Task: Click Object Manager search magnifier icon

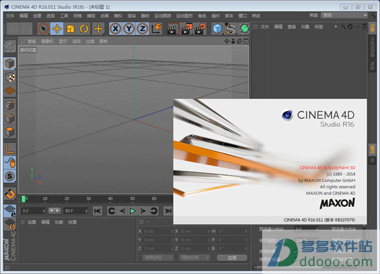Action: pos(343,27)
